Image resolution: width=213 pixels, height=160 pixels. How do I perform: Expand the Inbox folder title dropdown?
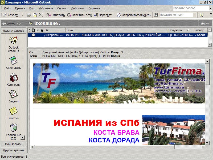point(60,24)
